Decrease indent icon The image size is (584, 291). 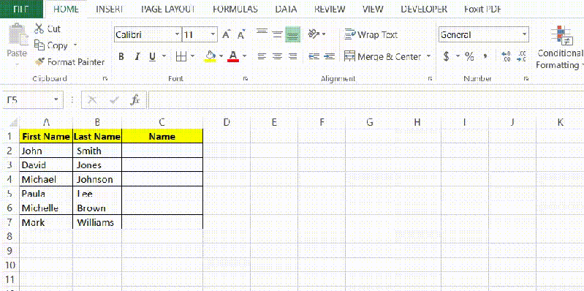[314, 56]
